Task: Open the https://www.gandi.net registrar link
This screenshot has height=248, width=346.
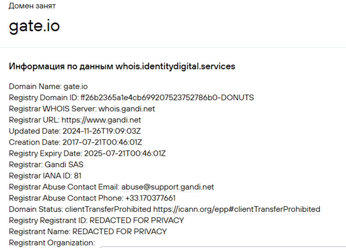Action: (x=101, y=120)
